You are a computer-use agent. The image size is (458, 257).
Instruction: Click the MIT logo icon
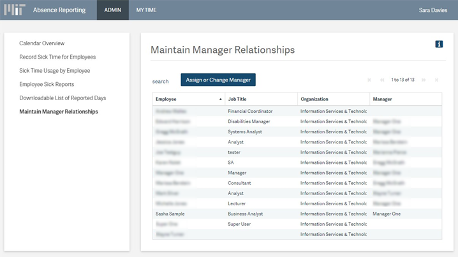pos(15,10)
